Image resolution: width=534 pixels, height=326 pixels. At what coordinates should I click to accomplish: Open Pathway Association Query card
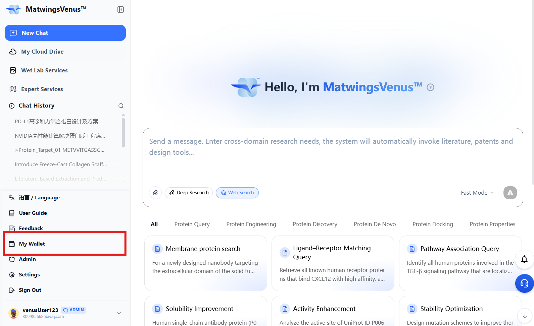(x=460, y=263)
